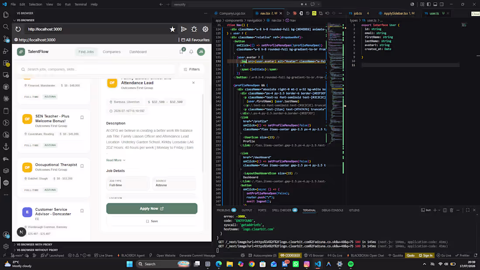Open editor more actions ellipsis

pyautogui.click(x=340, y=14)
